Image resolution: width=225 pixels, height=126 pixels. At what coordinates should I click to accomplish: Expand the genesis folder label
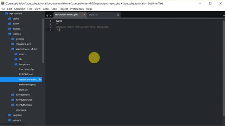(x=20, y=39)
